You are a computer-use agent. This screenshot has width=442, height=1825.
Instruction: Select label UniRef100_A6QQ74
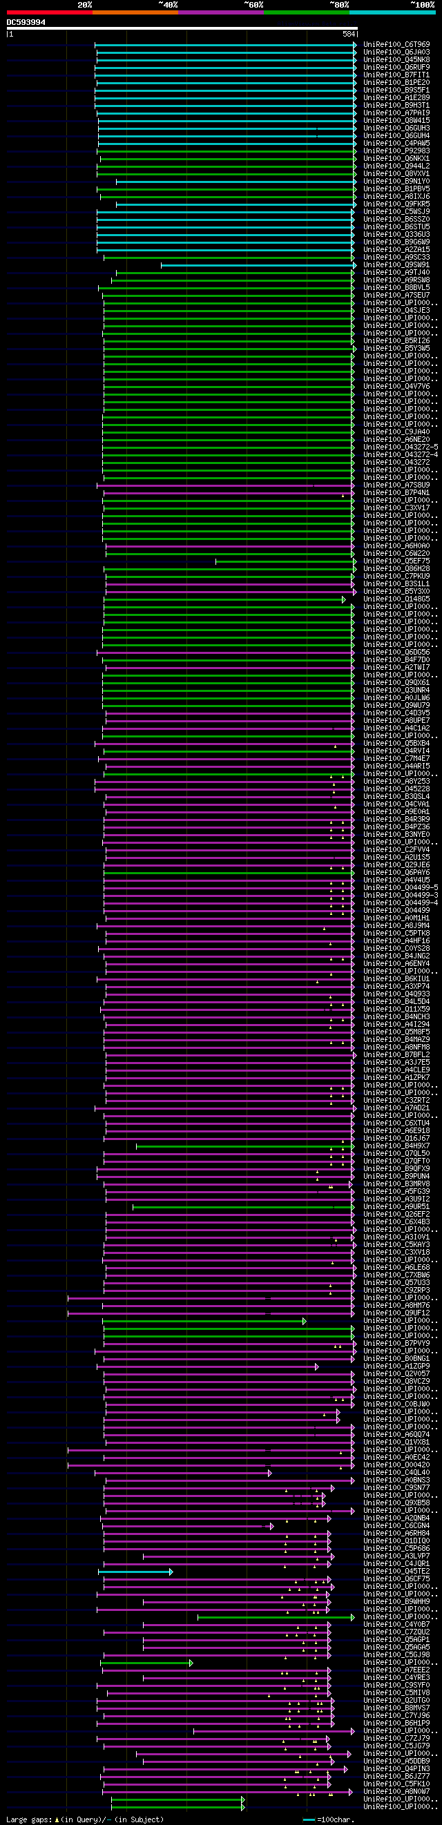(396, 1435)
